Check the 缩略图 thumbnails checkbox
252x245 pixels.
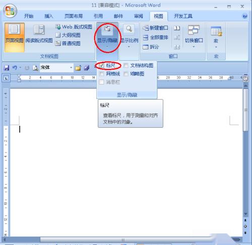(126, 74)
